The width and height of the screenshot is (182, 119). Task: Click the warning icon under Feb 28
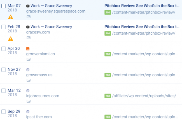[10, 39]
